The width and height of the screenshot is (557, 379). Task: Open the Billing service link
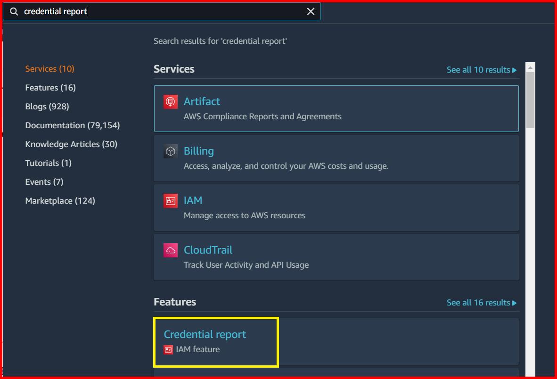click(x=198, y=151)
